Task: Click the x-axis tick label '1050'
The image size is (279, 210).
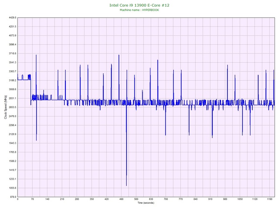Action: pyautogui.click(x=240, y=199)
